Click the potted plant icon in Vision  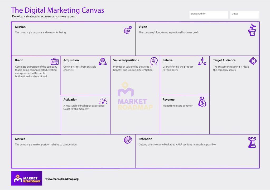pyautogui.click(x=252, y=30)
